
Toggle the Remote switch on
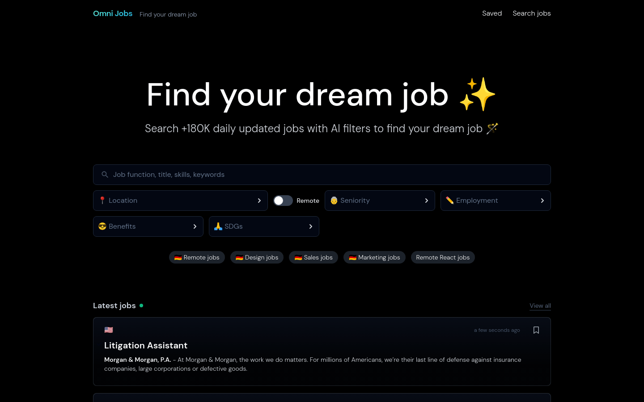coord(283,201)
